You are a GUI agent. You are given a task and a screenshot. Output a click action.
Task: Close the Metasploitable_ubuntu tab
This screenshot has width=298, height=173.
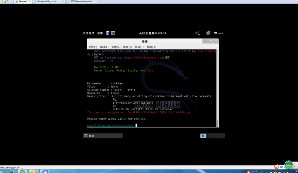(63, 1)
